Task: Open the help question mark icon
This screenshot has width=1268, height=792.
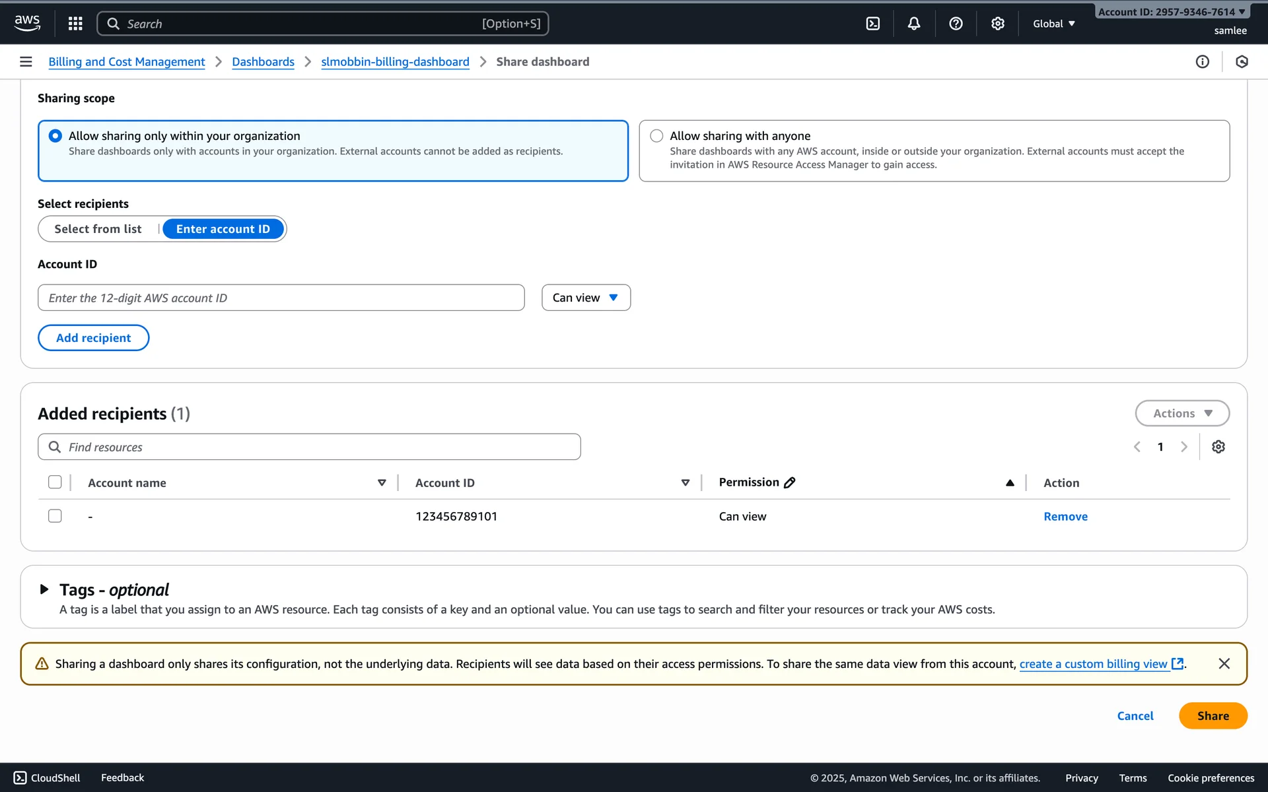Action: pos(955,24)
